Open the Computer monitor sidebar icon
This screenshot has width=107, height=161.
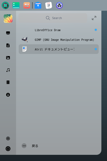(8, 33)
